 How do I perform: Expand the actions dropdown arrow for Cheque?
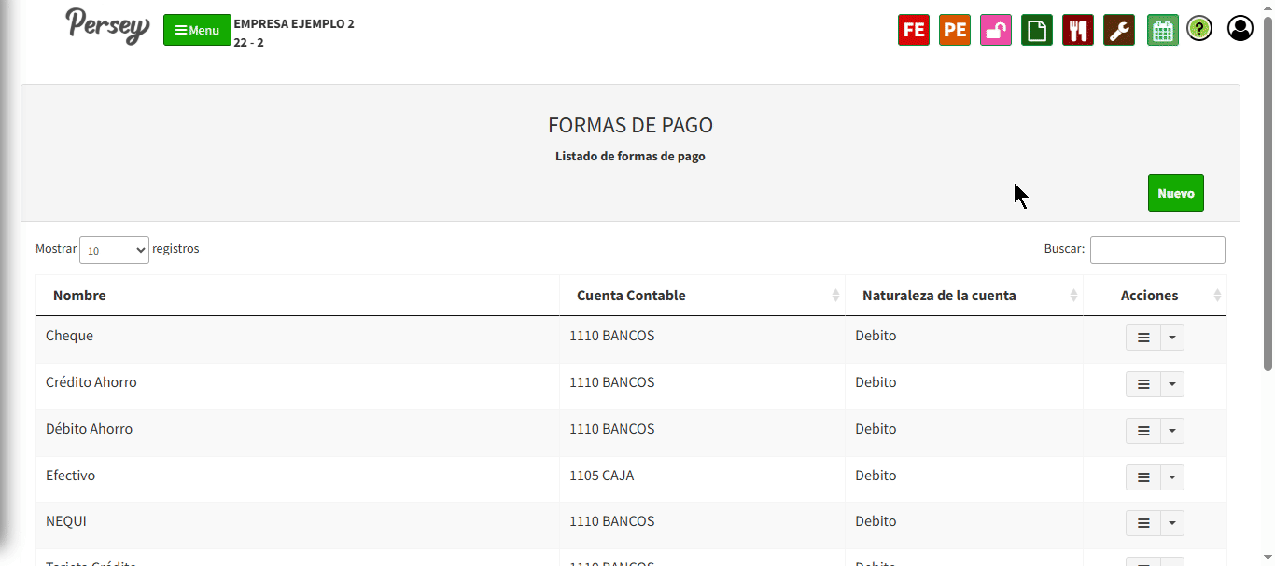click(x=1172, y=338)
